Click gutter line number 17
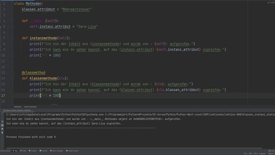This screenshot has width=275, height=155. [3, 96]
